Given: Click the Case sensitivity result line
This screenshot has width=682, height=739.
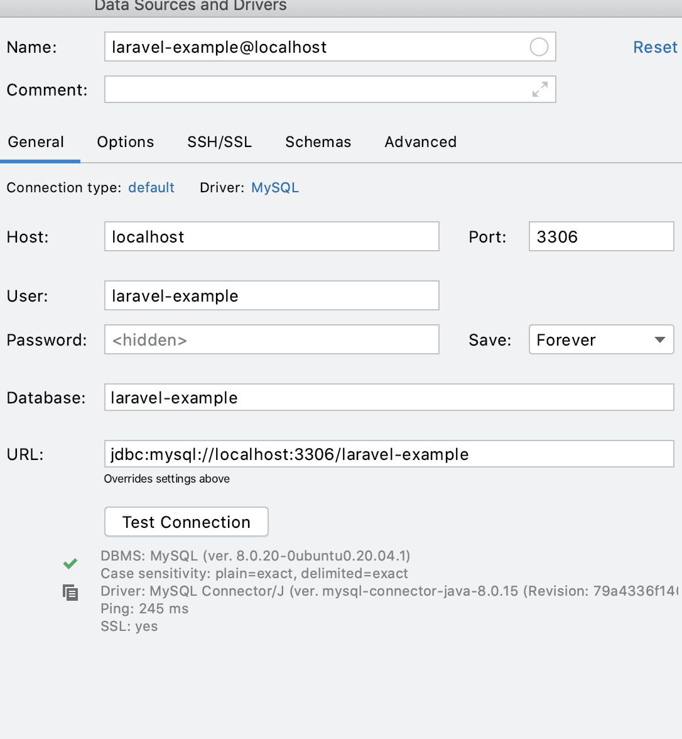Looking at the screenshot, I should 254,573.
